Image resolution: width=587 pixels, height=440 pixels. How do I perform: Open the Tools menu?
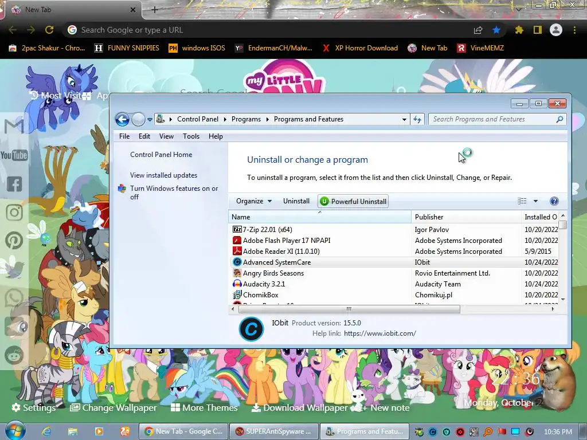[x=191, y=136]
